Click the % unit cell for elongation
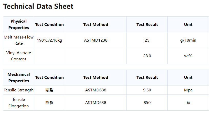 coord(188,103)
